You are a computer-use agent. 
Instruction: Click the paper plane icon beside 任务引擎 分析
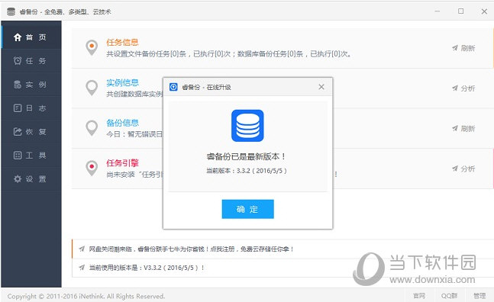(455, 169)
